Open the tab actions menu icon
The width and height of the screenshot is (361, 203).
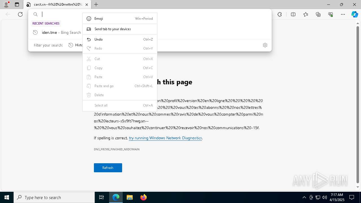pyautogui.click(x=17, y=5)
